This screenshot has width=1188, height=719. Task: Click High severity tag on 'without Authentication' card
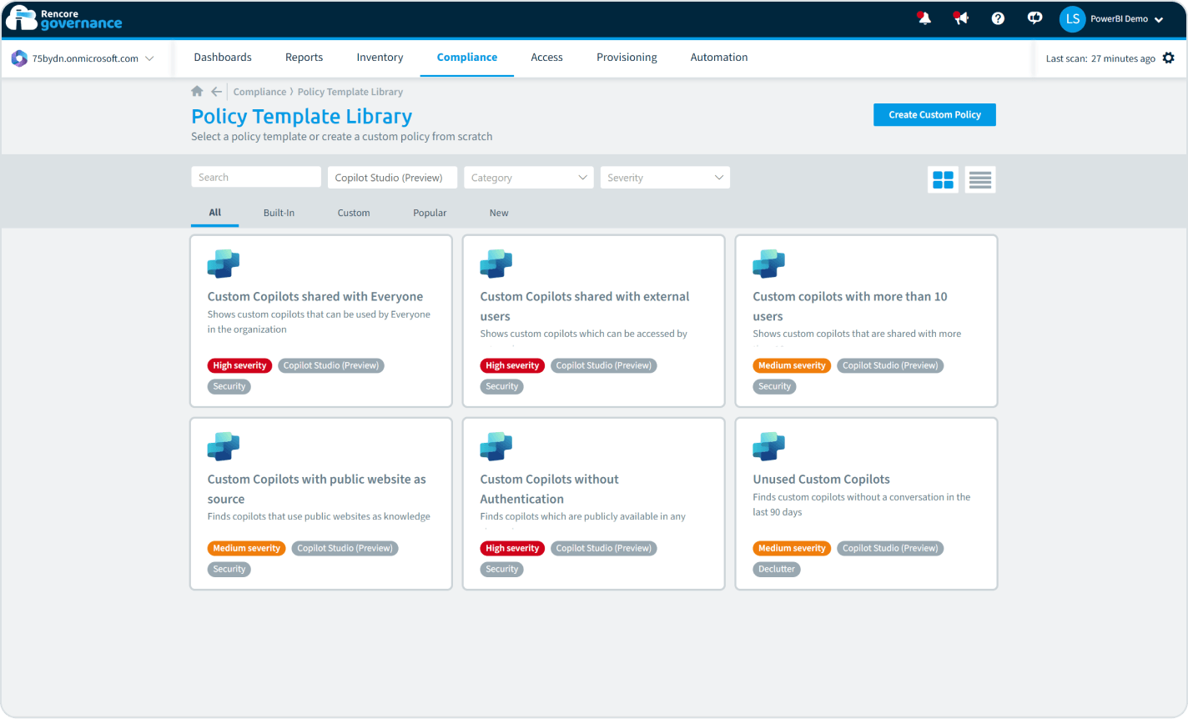coord(512,548)
